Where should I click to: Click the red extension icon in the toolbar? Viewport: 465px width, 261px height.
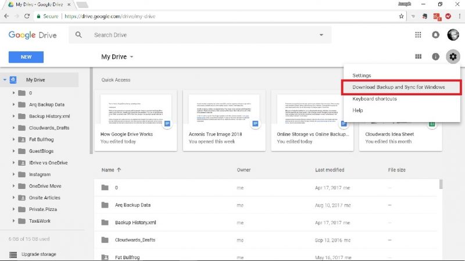point(448,16)
